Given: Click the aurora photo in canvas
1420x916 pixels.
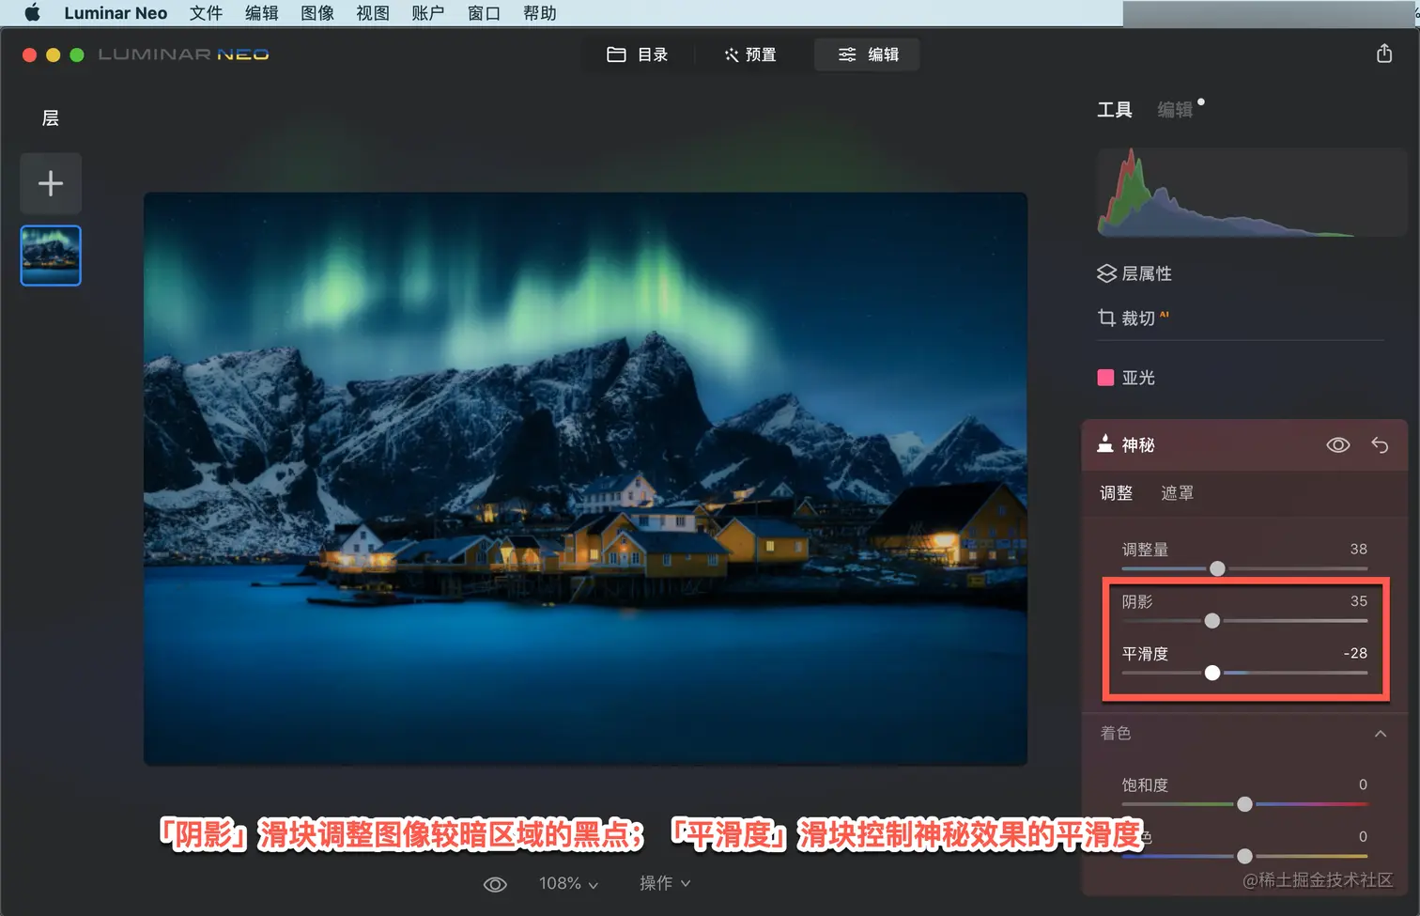Looking at the screenshot, I should [585, 479].
